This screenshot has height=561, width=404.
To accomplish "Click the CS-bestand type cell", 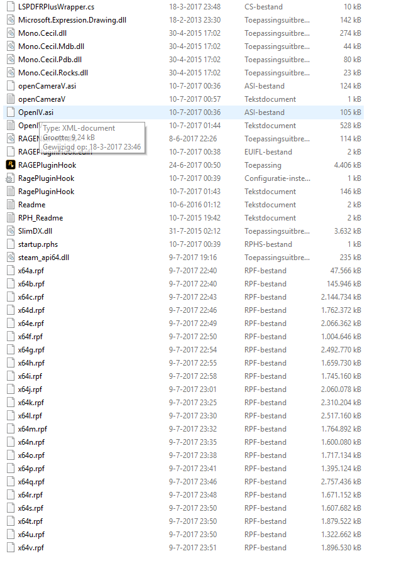I will click(x=263, y=7).
